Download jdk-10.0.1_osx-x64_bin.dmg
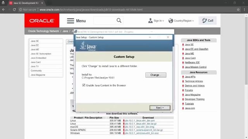Image resolution: width=248 pixels, height=139 pixels. tap(139, 127)
